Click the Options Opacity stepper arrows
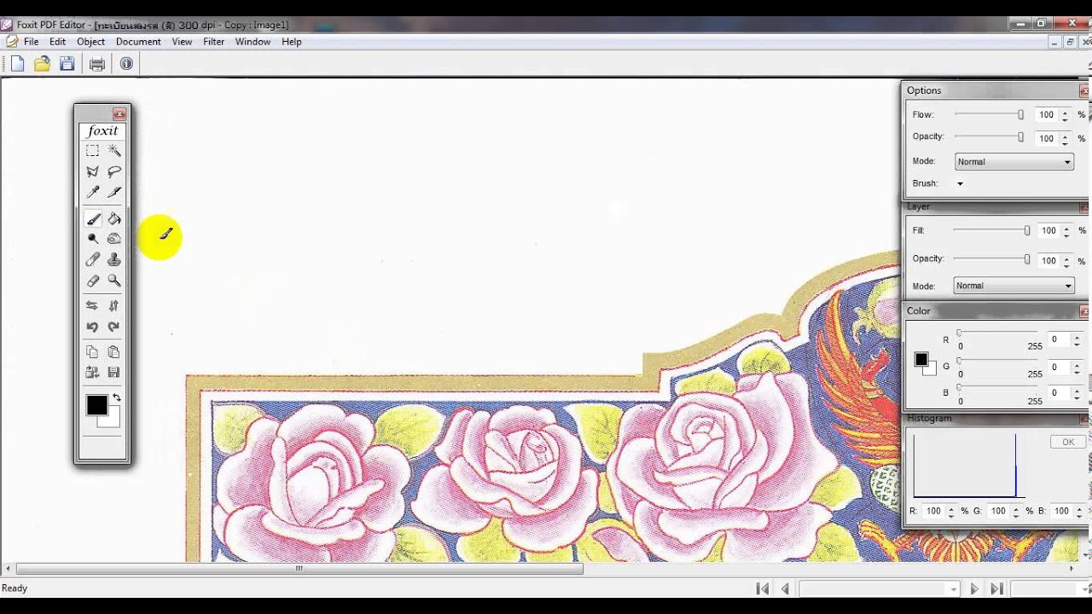 click(x=1065, y=137)
